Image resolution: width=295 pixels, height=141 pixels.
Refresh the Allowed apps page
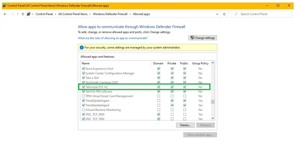(x=225, y=14)
